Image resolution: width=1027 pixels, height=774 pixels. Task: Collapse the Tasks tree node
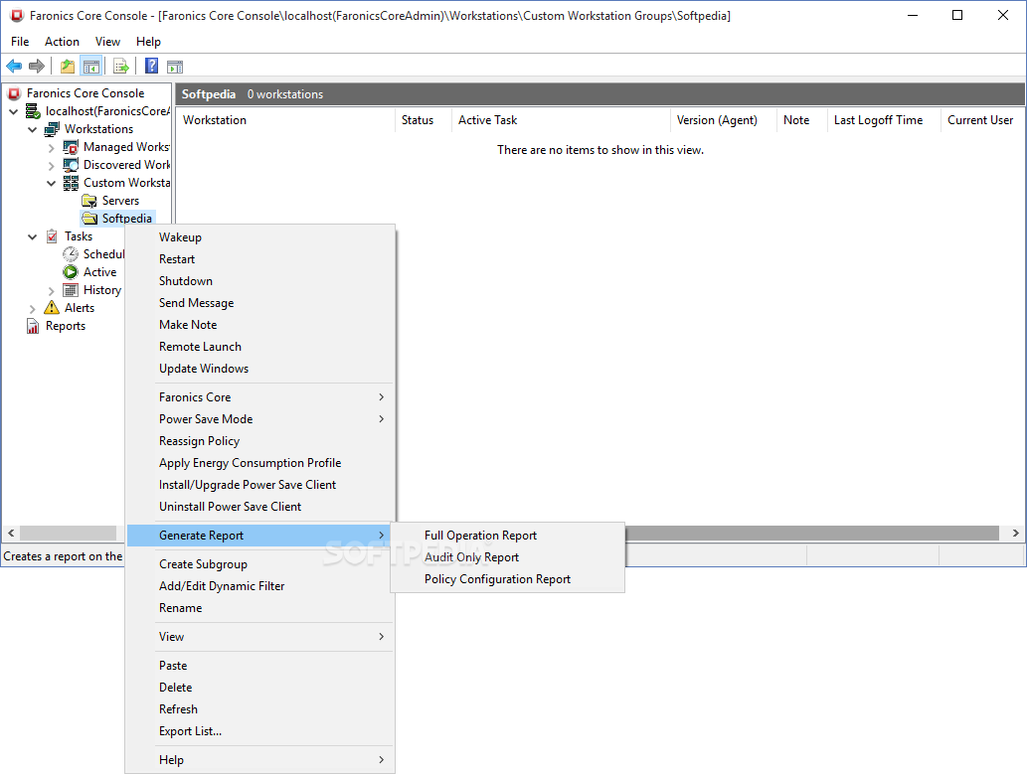(32, 237)
